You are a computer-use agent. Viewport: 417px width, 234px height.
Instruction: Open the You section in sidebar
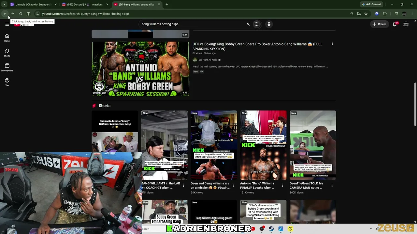(x=7, y=82)
